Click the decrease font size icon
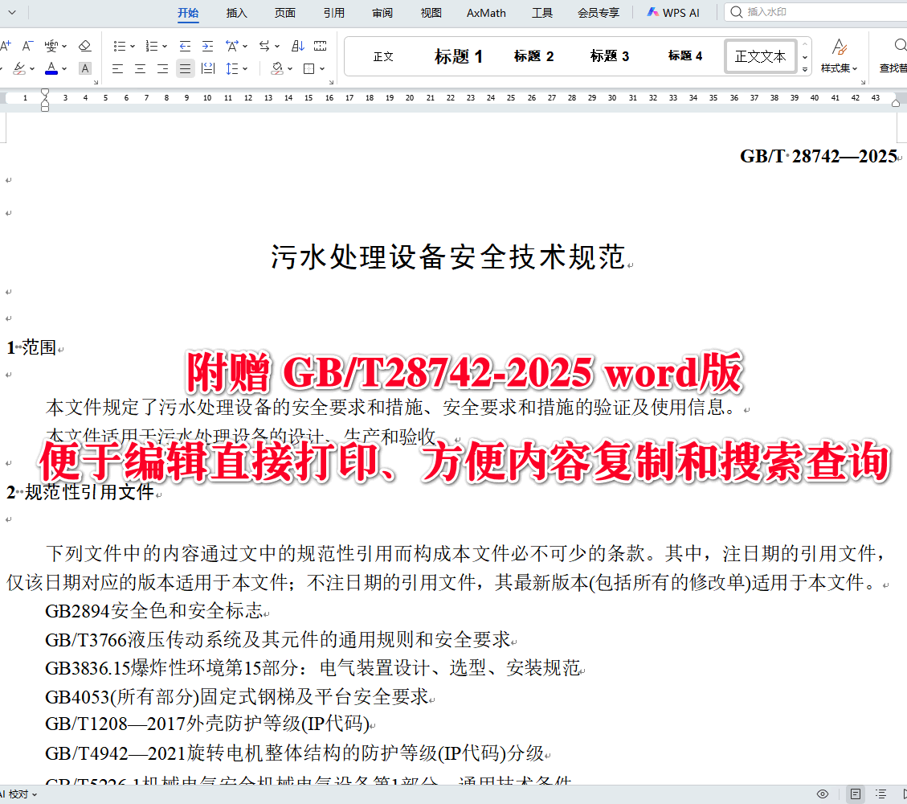Image resolution: width=907 pixels, height=804 pixels. (26, 46)
